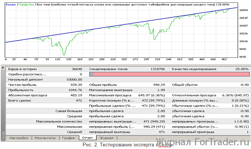Click the Прибыльные сделки value 471 (99.79%)
This screenshot has height=149, width=251.
[x=153, y=106]
